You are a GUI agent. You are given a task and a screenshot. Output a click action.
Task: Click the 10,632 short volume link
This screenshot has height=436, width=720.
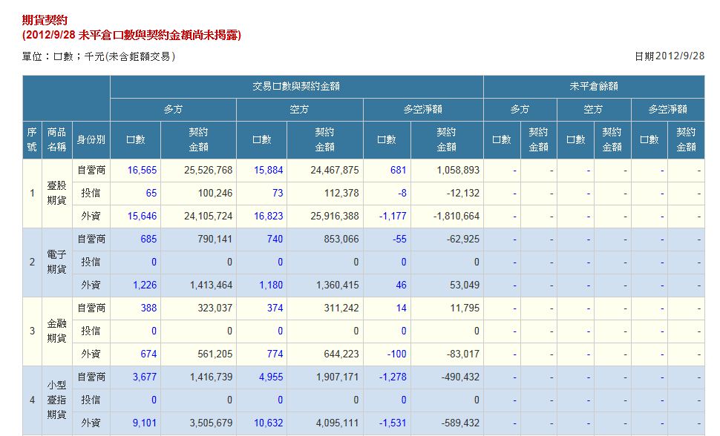pyautogui.click(x=268, y=423)
